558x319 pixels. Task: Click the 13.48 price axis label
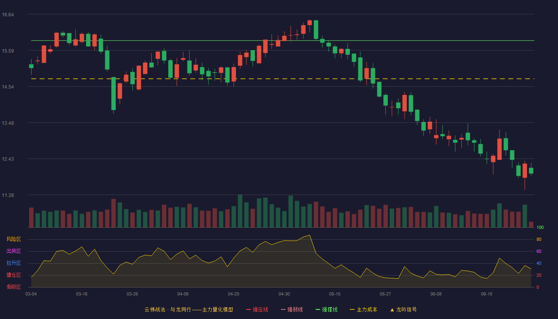(8, 123)
